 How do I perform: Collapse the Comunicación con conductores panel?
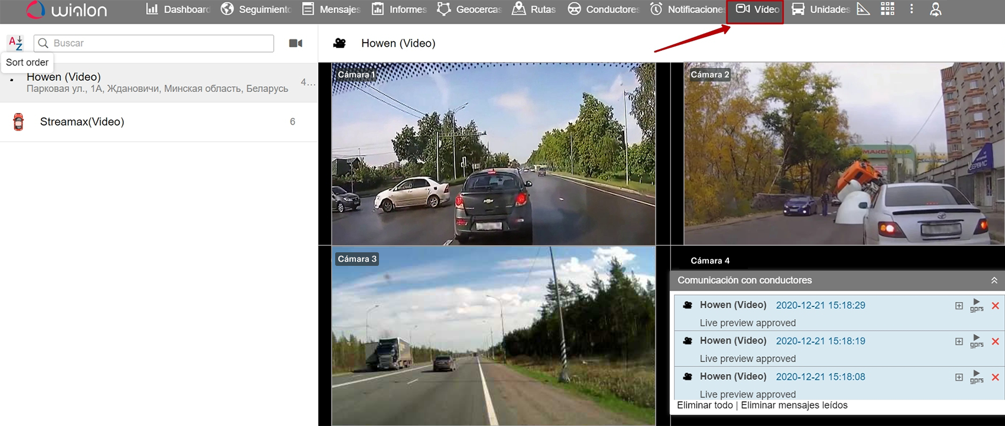click(x=994, y=280)
